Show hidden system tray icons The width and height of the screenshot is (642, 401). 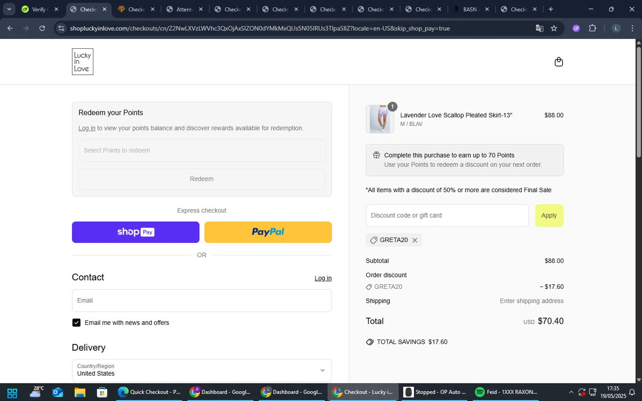pos(571,392)
